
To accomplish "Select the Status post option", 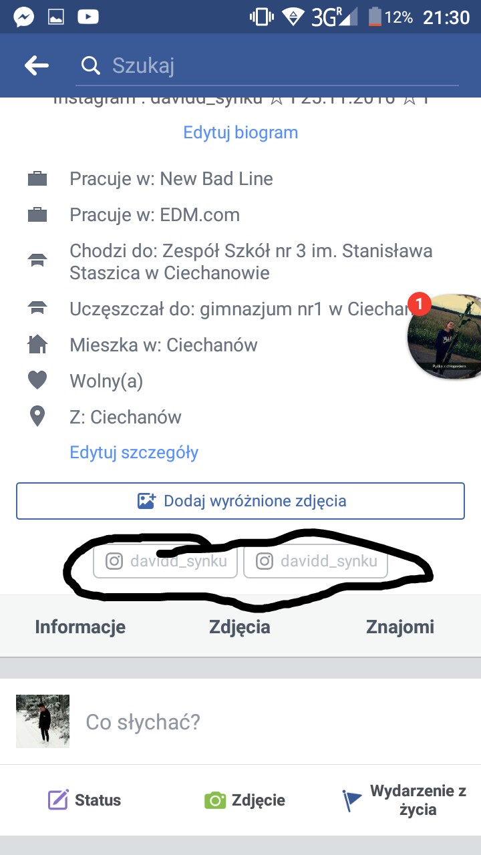I will coord(84,800).
